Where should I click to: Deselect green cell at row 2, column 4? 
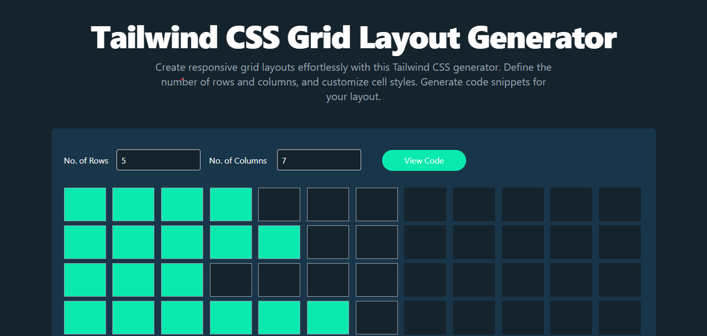click(231, 242)
